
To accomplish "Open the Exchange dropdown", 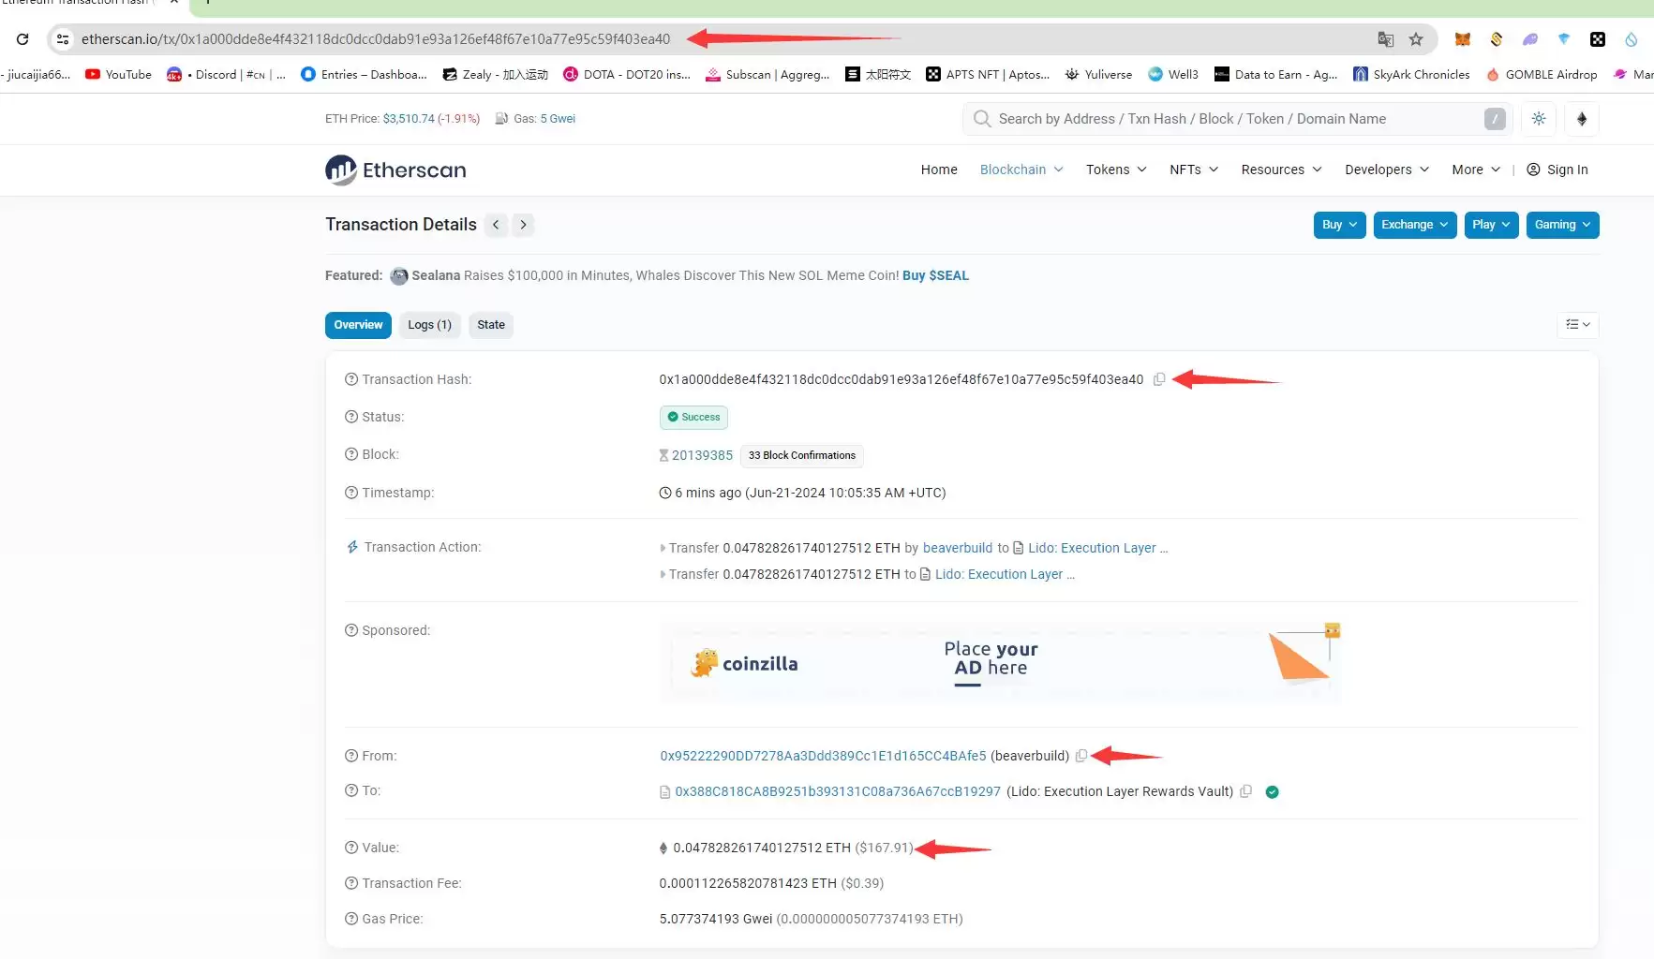I will coord(1414,225).
